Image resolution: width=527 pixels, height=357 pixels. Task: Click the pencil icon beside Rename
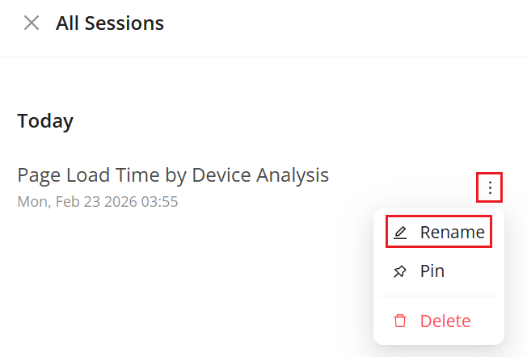[x=400, y=233]
